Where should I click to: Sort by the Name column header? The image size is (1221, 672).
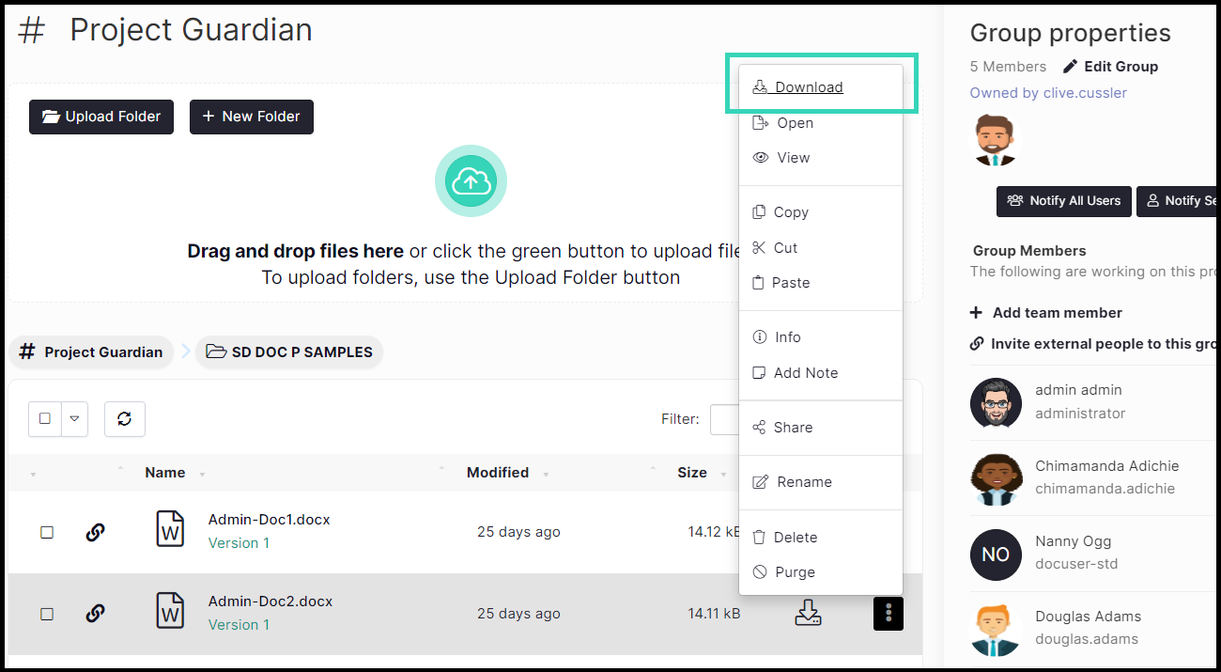point(165,473)
